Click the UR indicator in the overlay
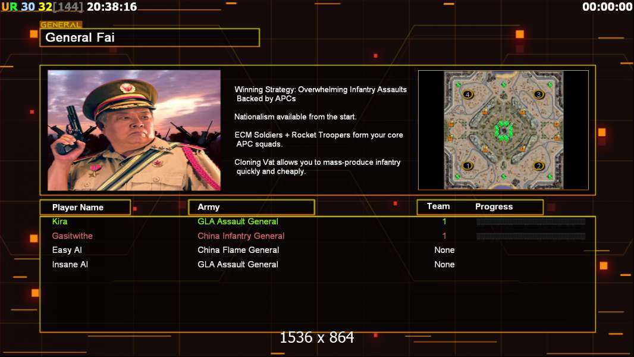 coord(10,7)
